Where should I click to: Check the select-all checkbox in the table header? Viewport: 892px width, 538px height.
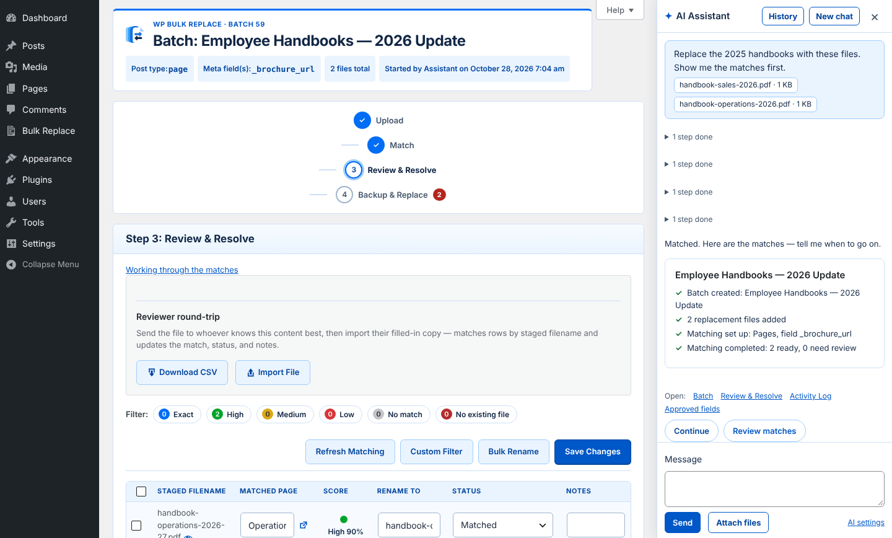pyautogui.click(x=141, y=492)
